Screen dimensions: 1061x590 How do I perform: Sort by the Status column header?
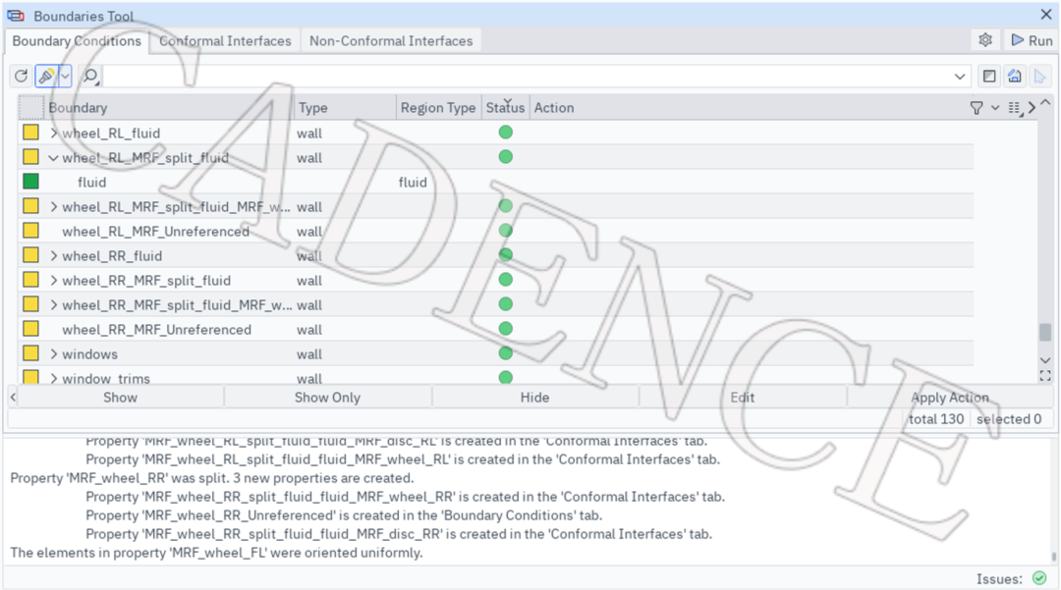[505, 107]
